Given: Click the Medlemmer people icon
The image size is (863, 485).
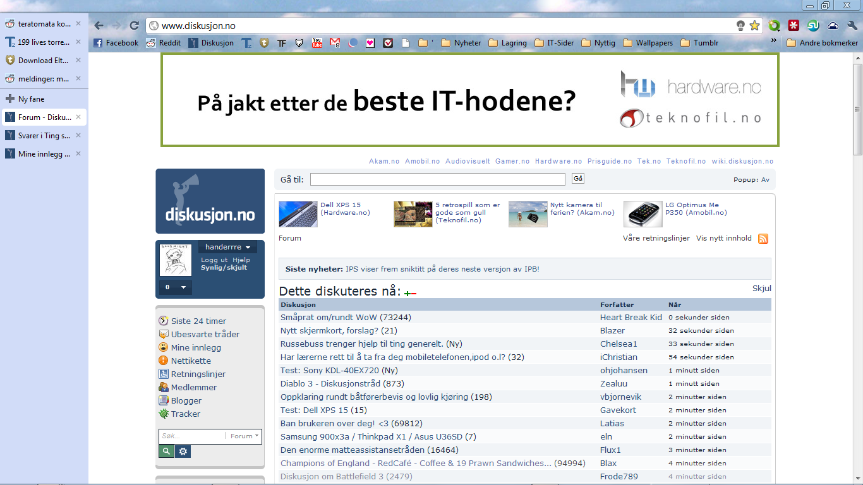Looking at the screenshot, I should click(x=164, y=387).
